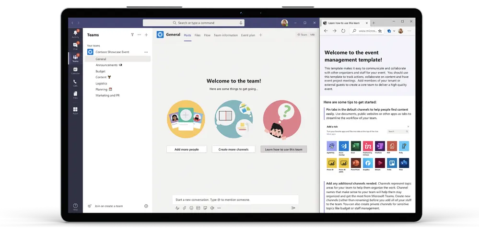Select the Teams icon in left rail

pyautogui.click(x=75, y=58)
